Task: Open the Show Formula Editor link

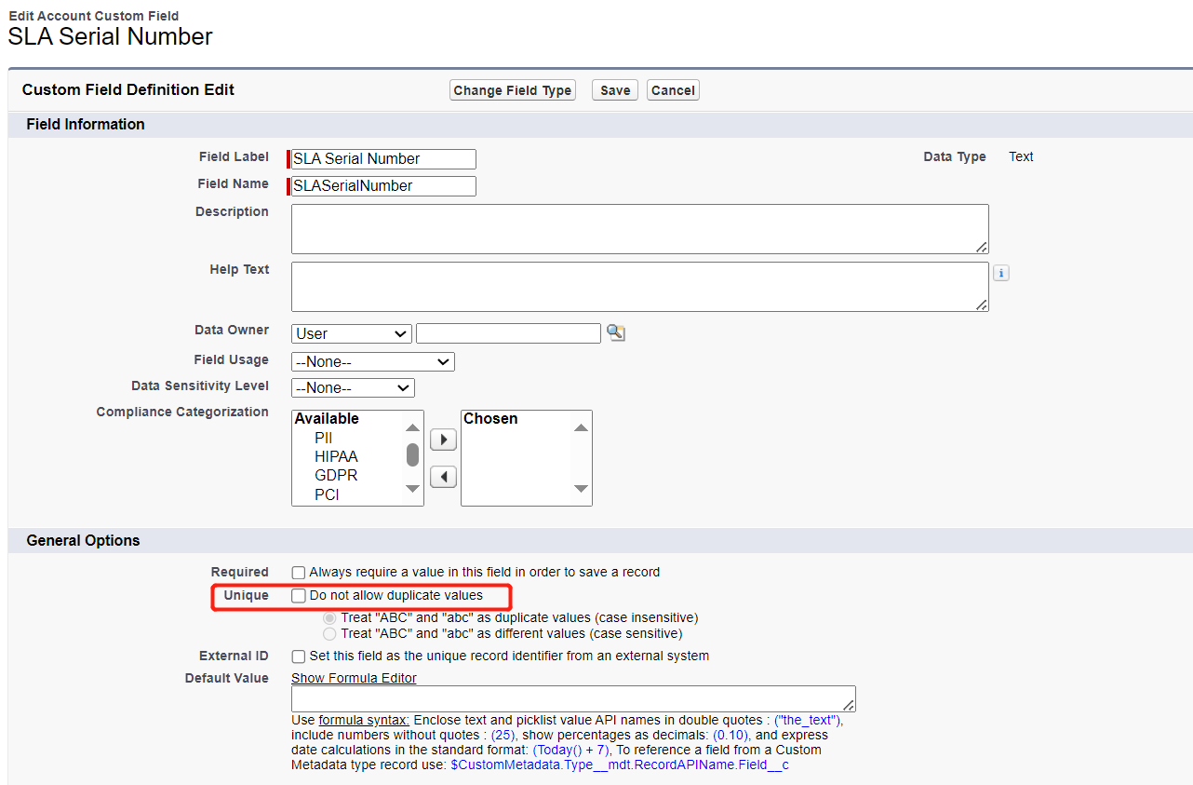Action: click(353, 678)
